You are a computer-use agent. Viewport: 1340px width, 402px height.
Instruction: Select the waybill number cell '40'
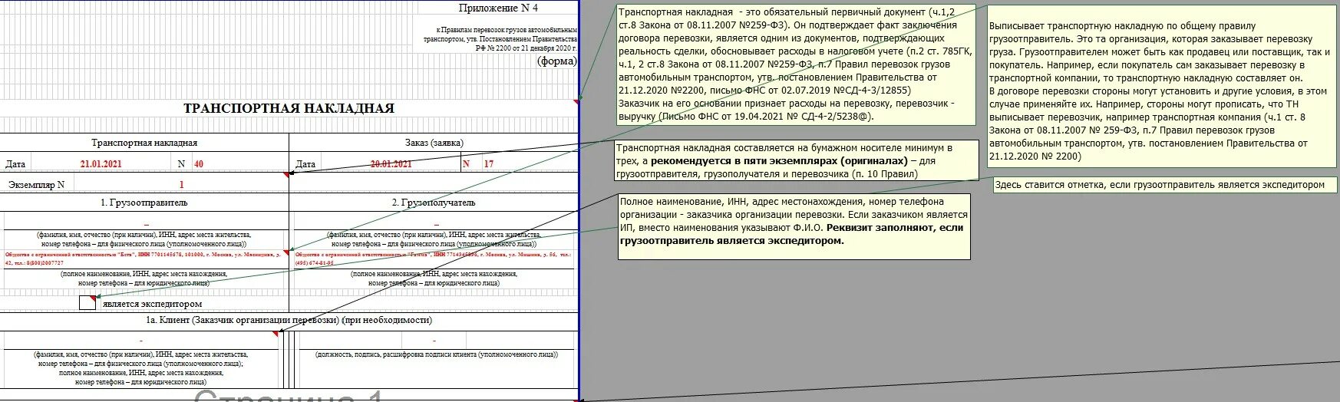240,163
